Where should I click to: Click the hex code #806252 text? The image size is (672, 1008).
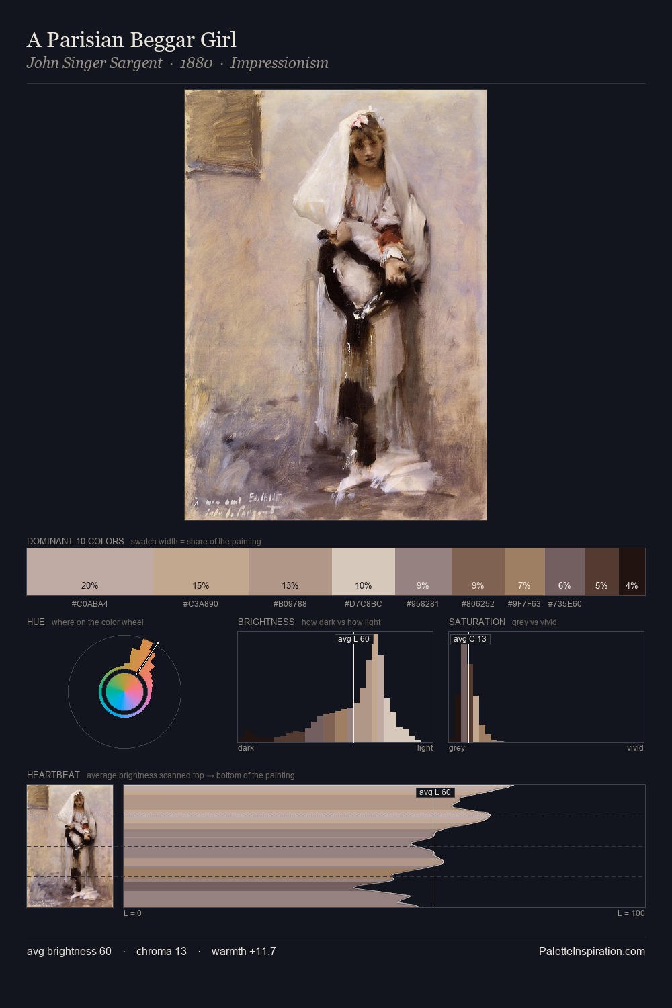(x=478, y=603)
